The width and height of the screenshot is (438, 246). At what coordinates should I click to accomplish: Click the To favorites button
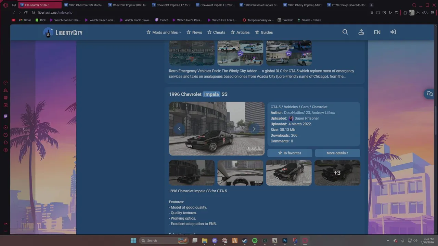pos(290,153)
